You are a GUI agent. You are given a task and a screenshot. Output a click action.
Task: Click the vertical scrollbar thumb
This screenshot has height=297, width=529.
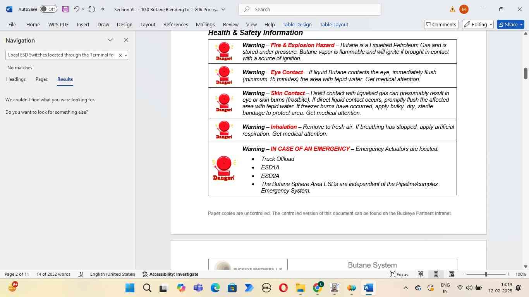526,73
